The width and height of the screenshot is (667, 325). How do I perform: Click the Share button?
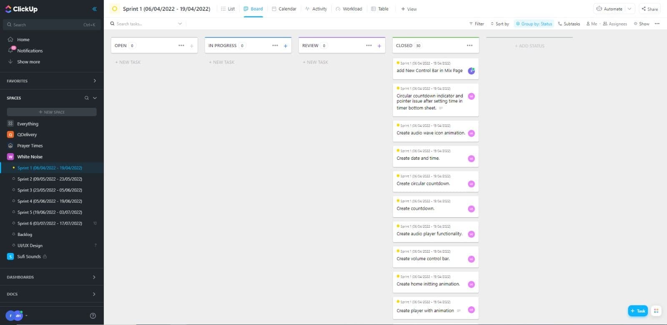click(649, 9)
